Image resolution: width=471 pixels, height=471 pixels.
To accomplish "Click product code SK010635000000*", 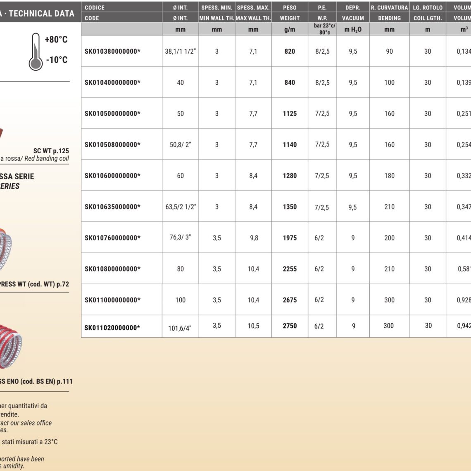I will click(112, 207).
